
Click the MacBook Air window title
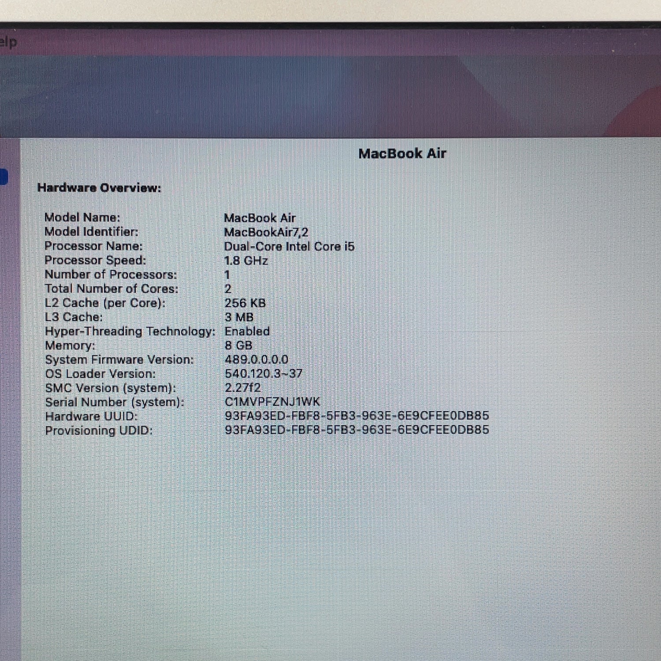point(402,153)
